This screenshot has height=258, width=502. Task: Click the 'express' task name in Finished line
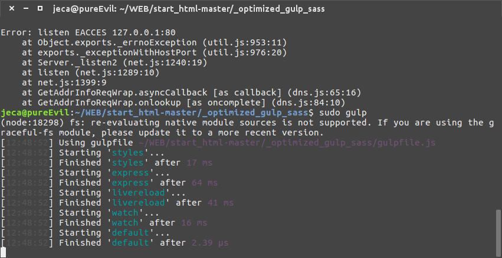tap(130, 183)
